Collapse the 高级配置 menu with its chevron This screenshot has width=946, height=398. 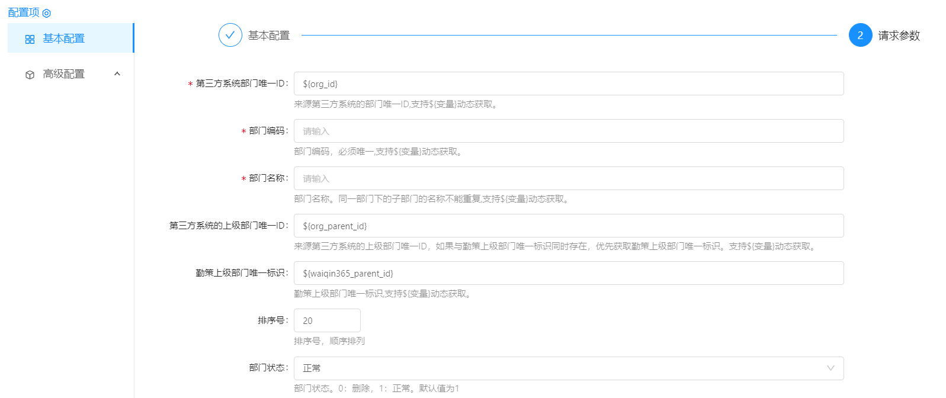coord(117,74)
